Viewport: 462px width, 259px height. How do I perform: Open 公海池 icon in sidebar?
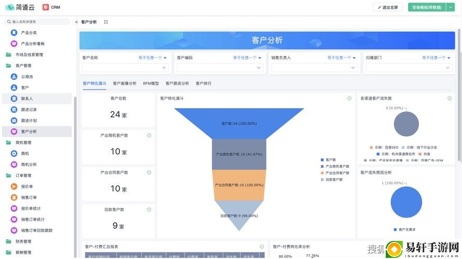point(14,77)
